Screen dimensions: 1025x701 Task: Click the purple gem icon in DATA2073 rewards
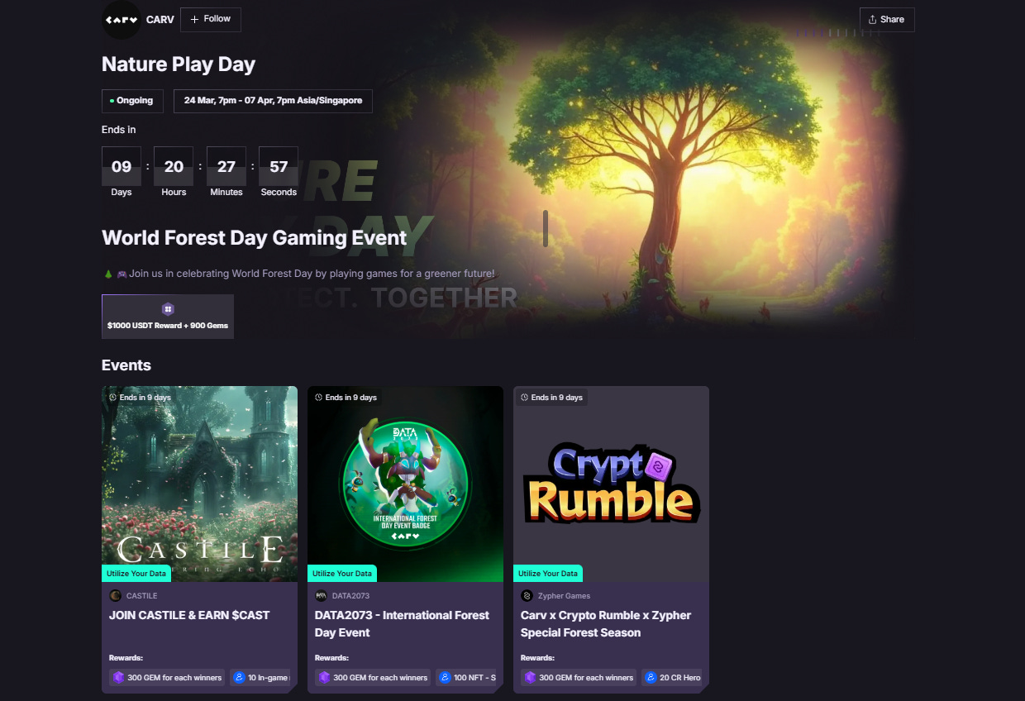pyautogui.click(x=323, y=677)
